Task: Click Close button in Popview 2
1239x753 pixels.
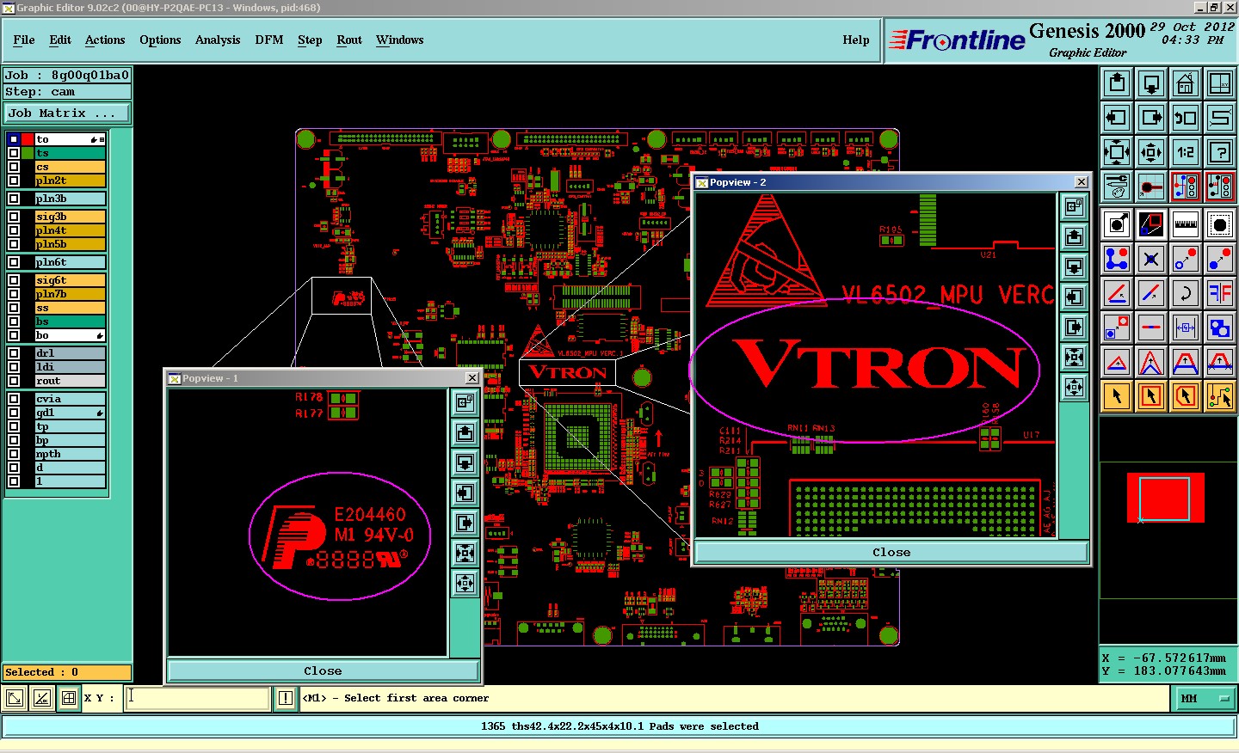Action: coord(891,553)
